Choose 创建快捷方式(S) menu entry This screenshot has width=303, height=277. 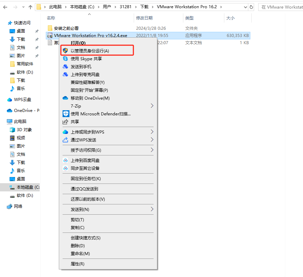pyautogui.click(x=85, y=238)
